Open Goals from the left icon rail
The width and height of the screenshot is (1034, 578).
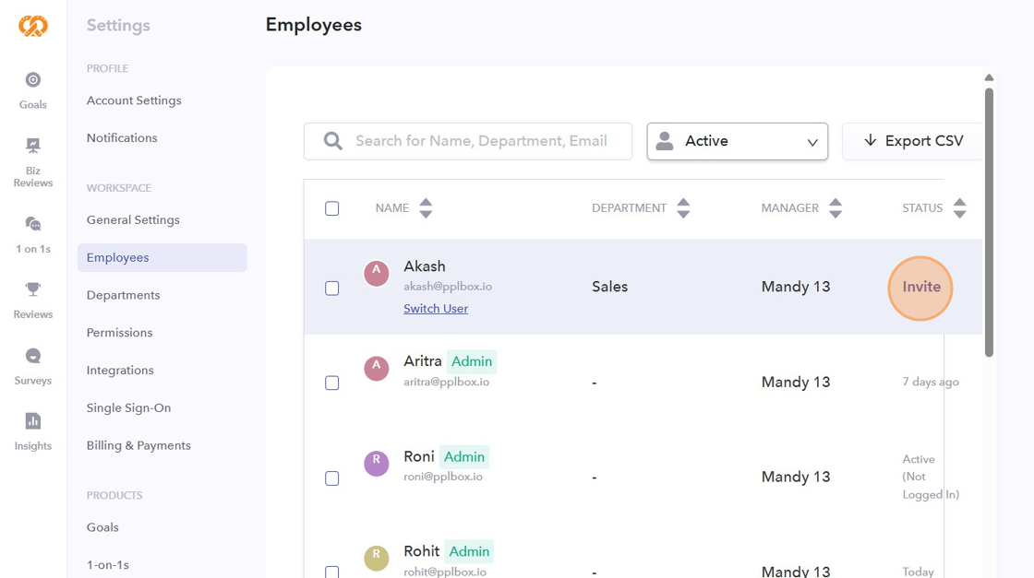click(33, 80)
